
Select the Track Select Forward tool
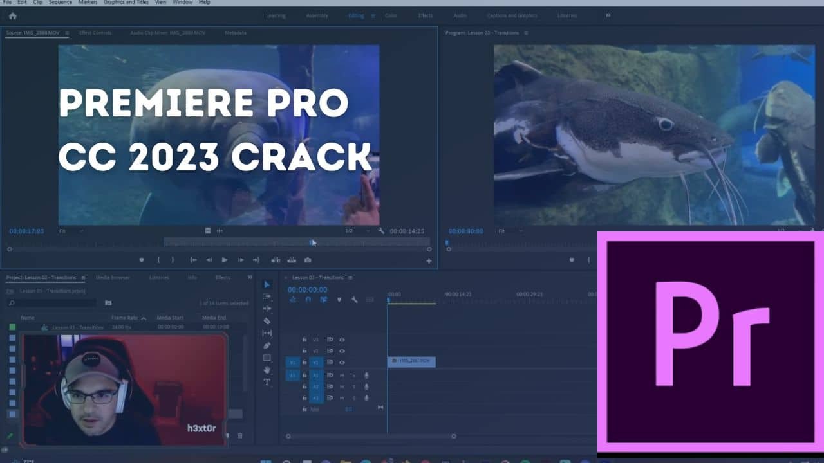267,296
